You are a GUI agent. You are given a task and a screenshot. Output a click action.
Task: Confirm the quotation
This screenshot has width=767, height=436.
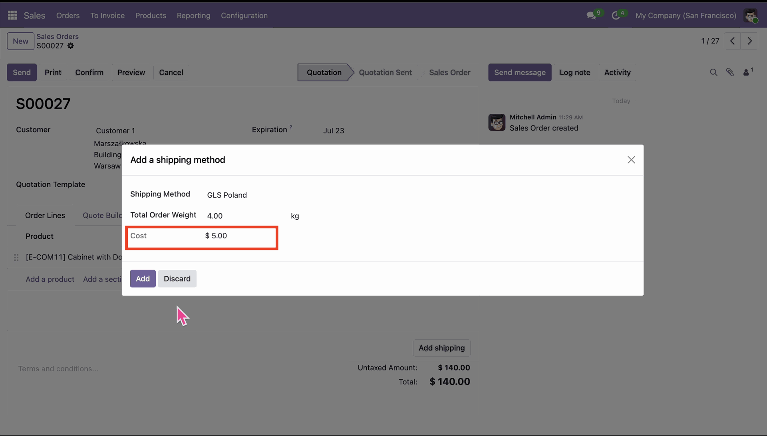[x=89, y=72]
